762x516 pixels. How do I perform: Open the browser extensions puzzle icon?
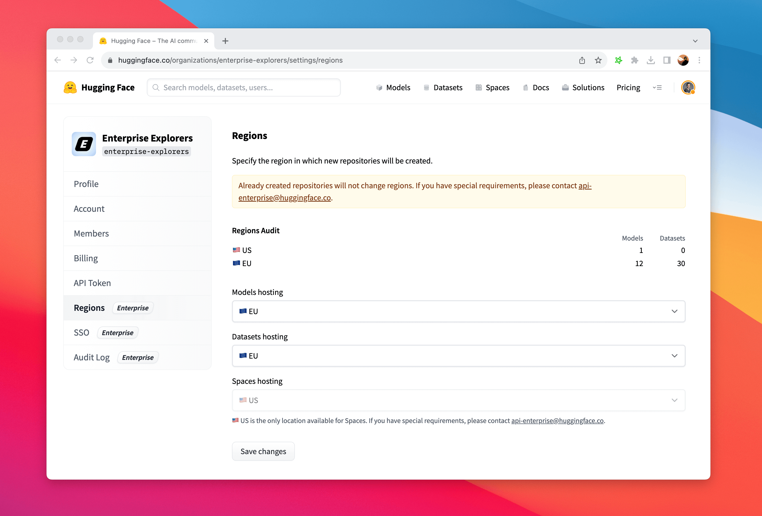click(634, 60)
